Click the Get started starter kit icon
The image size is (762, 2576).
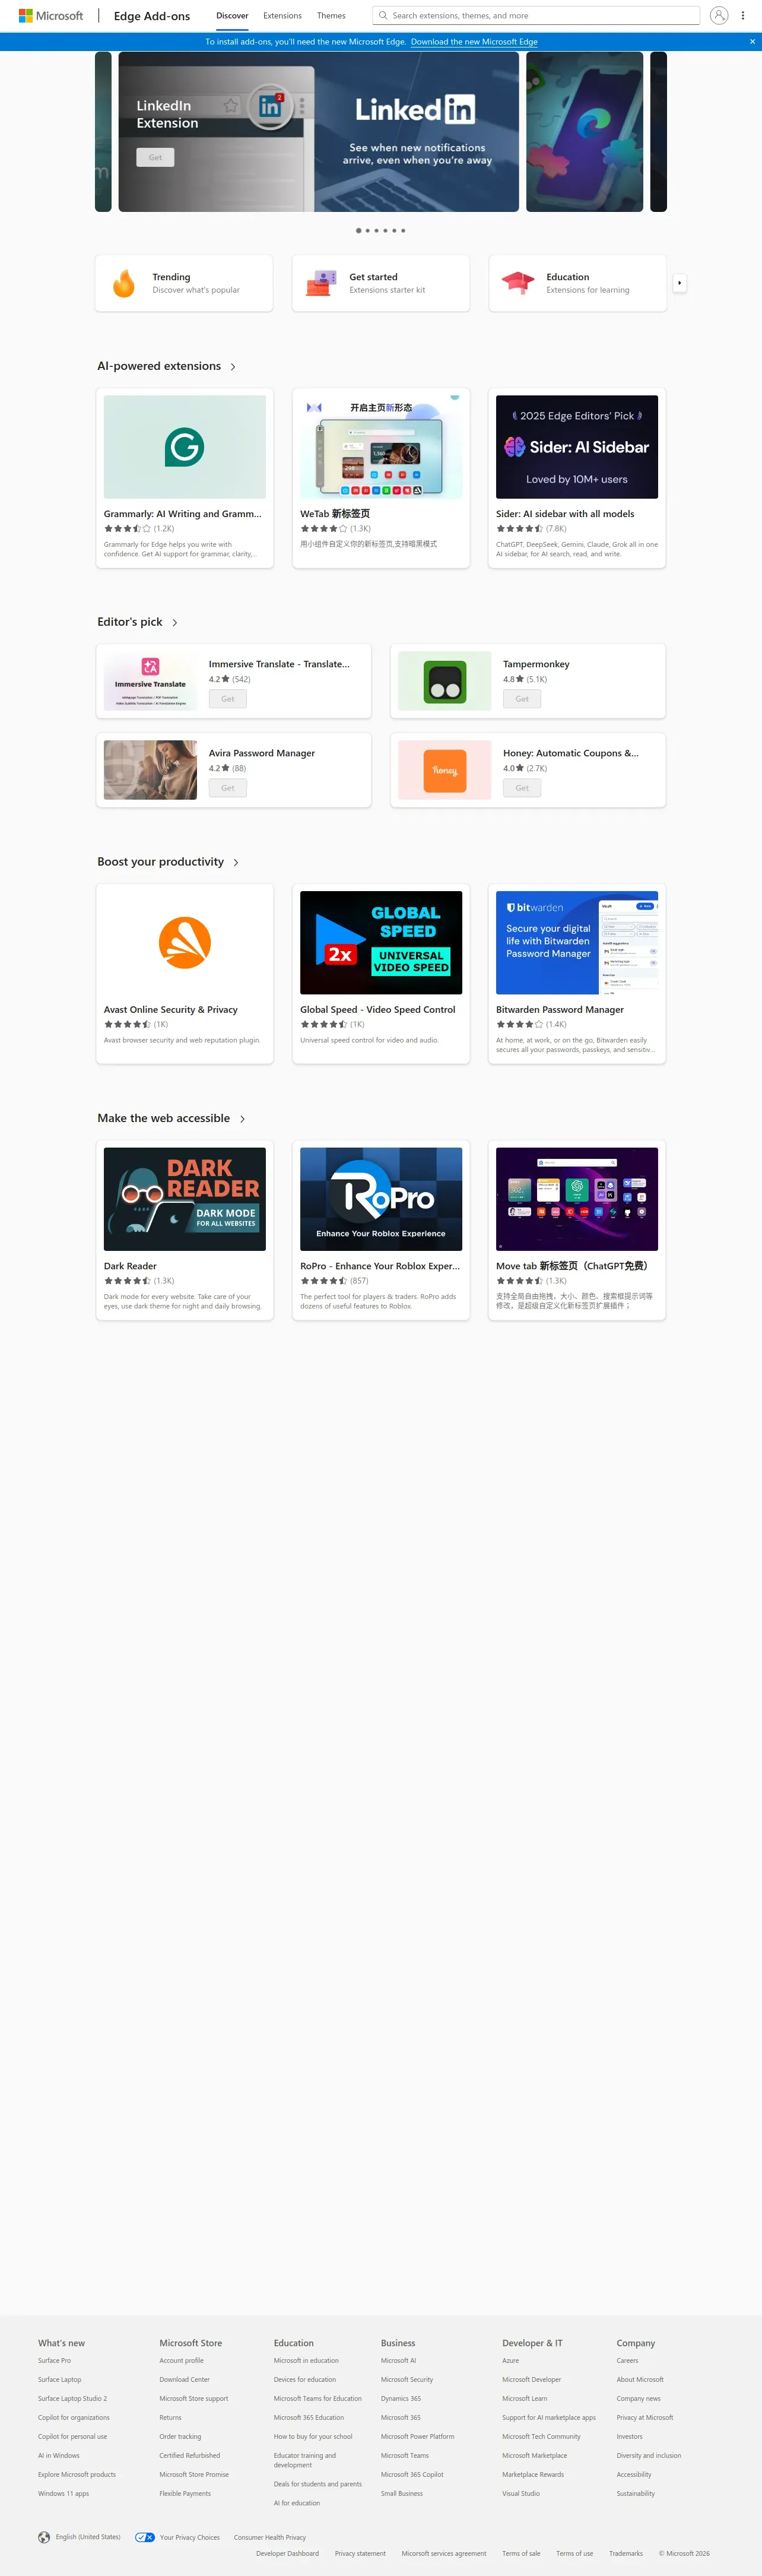(x=321, y=283)
